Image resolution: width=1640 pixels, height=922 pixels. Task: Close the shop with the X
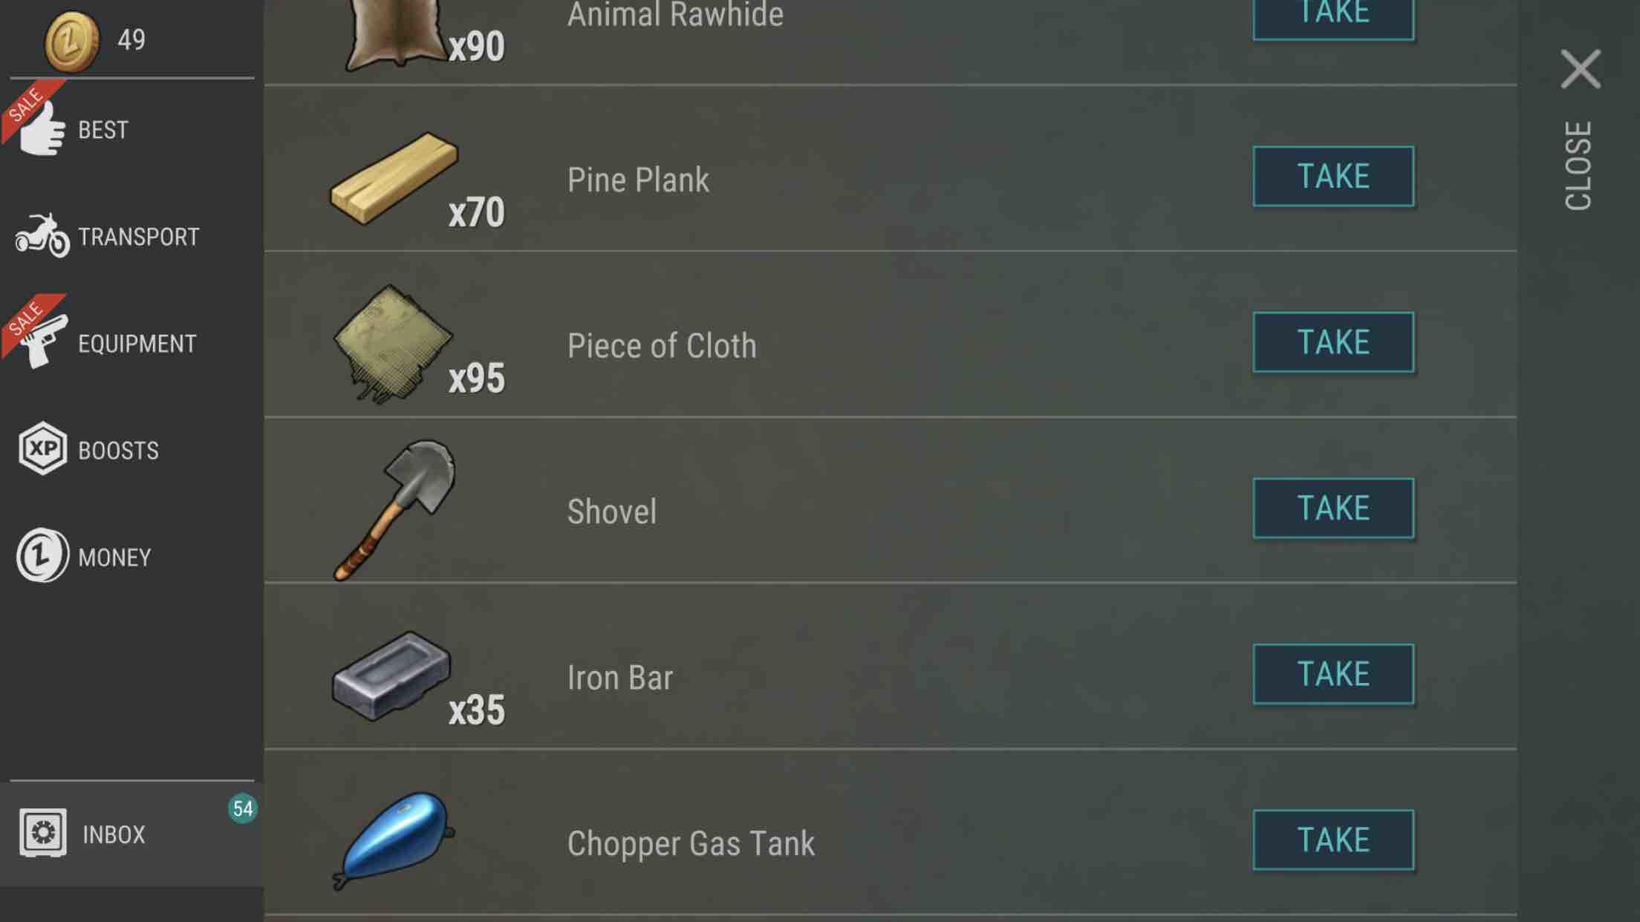[1581, 69]
